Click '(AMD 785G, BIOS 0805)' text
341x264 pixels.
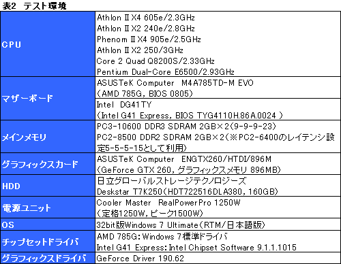(145, 94)
